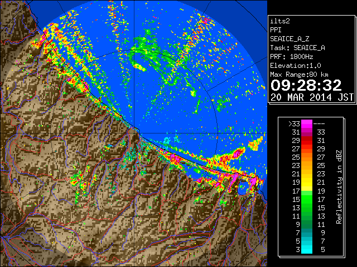Viewport: 357px width, 267px height.
Task: Click the '---' legend label
Action: click(x=319, y=124)
